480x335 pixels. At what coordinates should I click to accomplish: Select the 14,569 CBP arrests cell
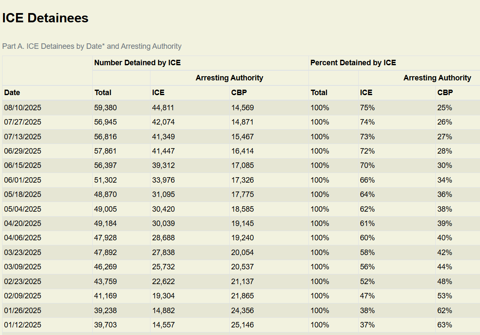[x=242, y=108]
